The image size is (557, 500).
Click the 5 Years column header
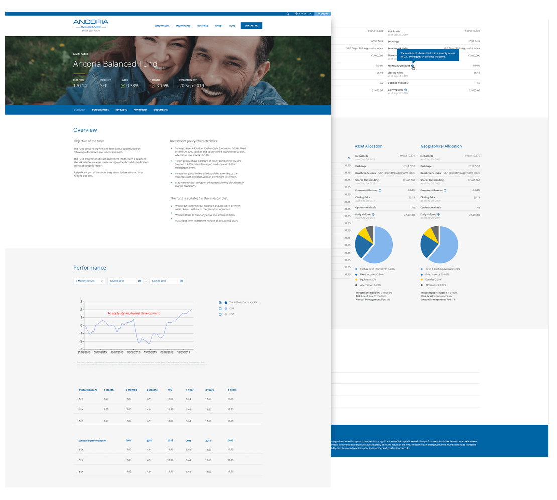(x=232, y=390)
